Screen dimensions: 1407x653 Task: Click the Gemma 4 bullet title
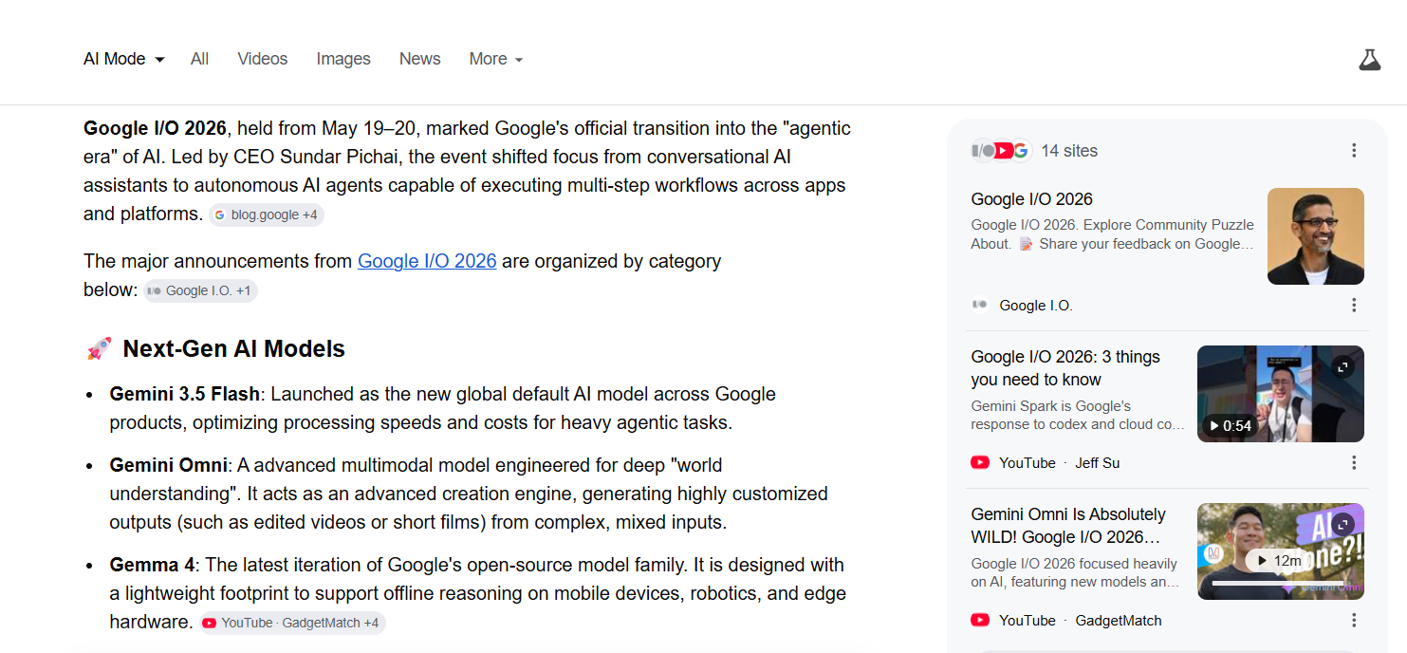point(152,565)
